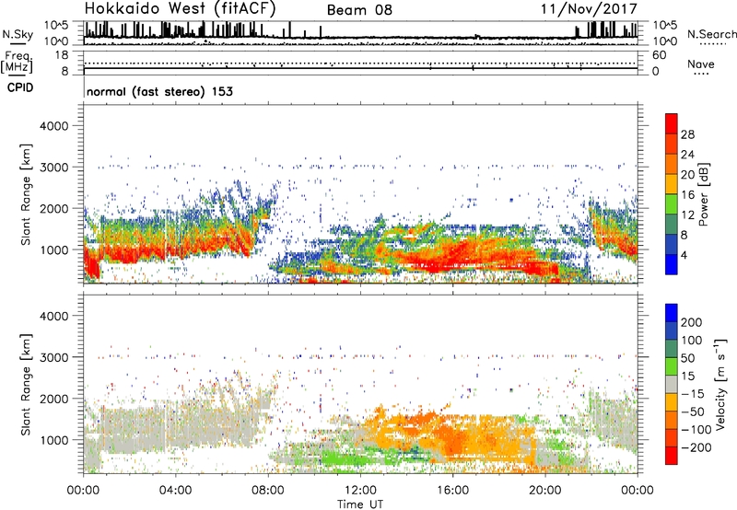Image resolution: width=737 pixels, height=510 pixels.
Task: Click 'normal (fast stereo) 153' text
Action: pos(159,91)
